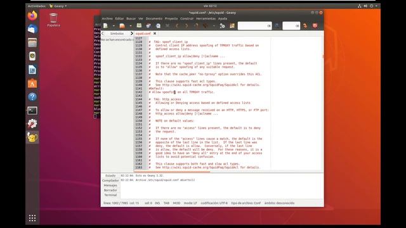Click the go-to-line number field

pyautogui.click(x=291, y=25)
